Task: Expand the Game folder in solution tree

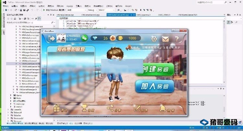Action: tap(11, 95)
